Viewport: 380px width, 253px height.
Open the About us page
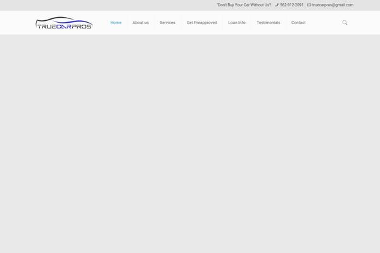click(x=141, y=23)
